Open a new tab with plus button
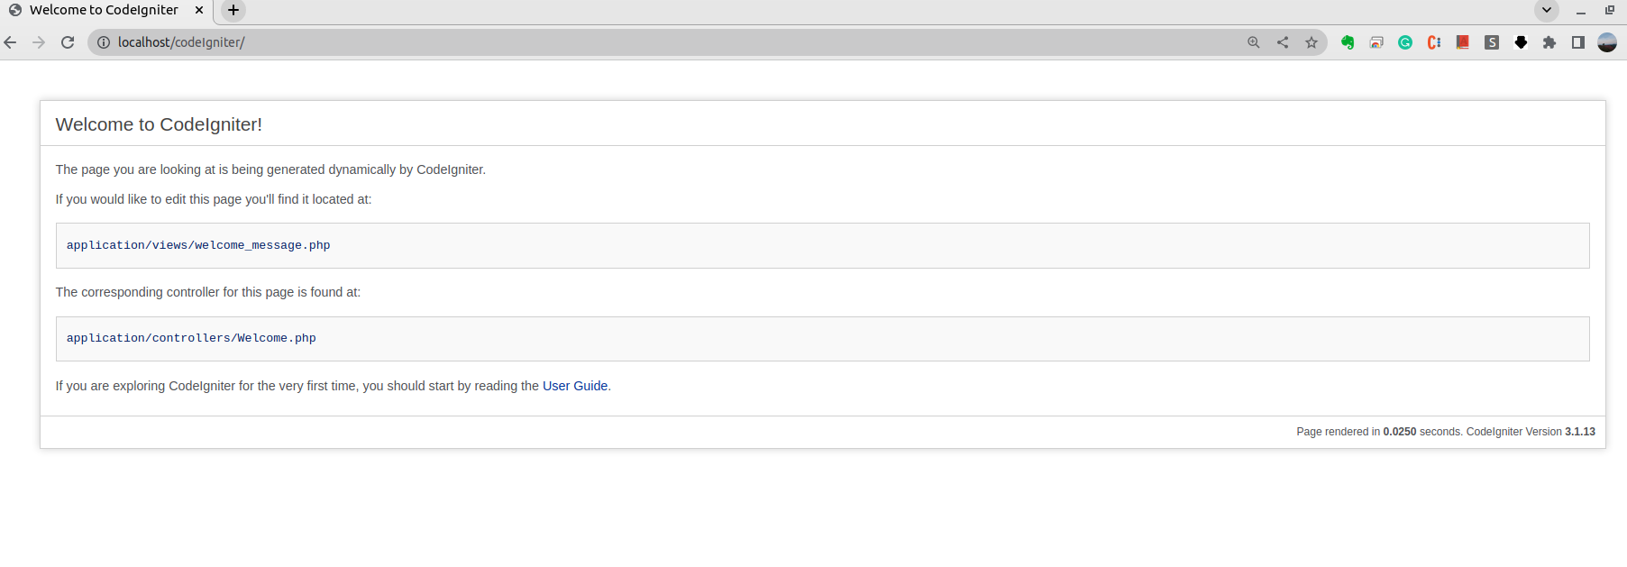Image resolution: width=1627 pixels, height=567 pixels. click(233, 10)
